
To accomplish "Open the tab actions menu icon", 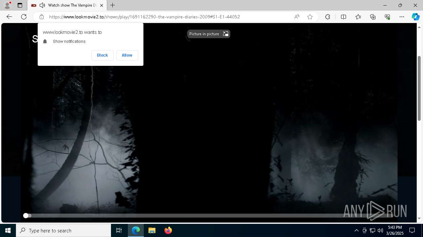I will (20, 5).
